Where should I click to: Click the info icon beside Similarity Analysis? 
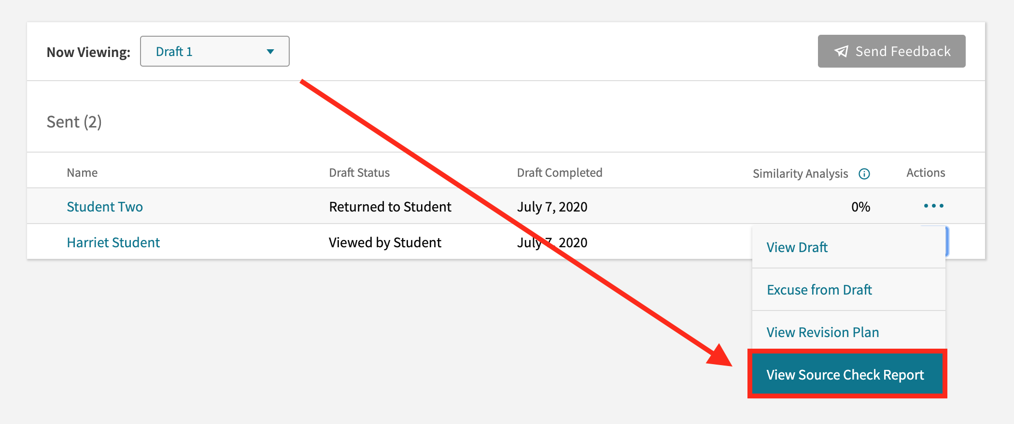[x=865, y=174]
